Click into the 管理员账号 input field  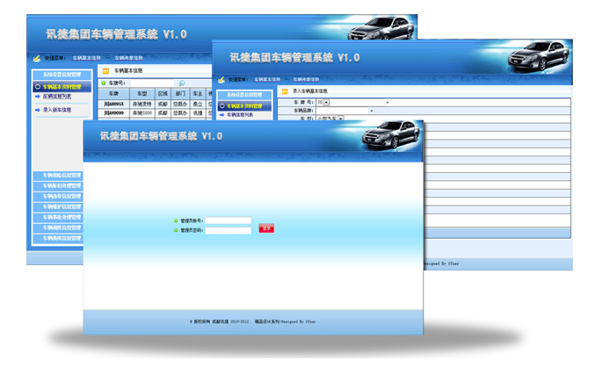(x=228, y=220)
